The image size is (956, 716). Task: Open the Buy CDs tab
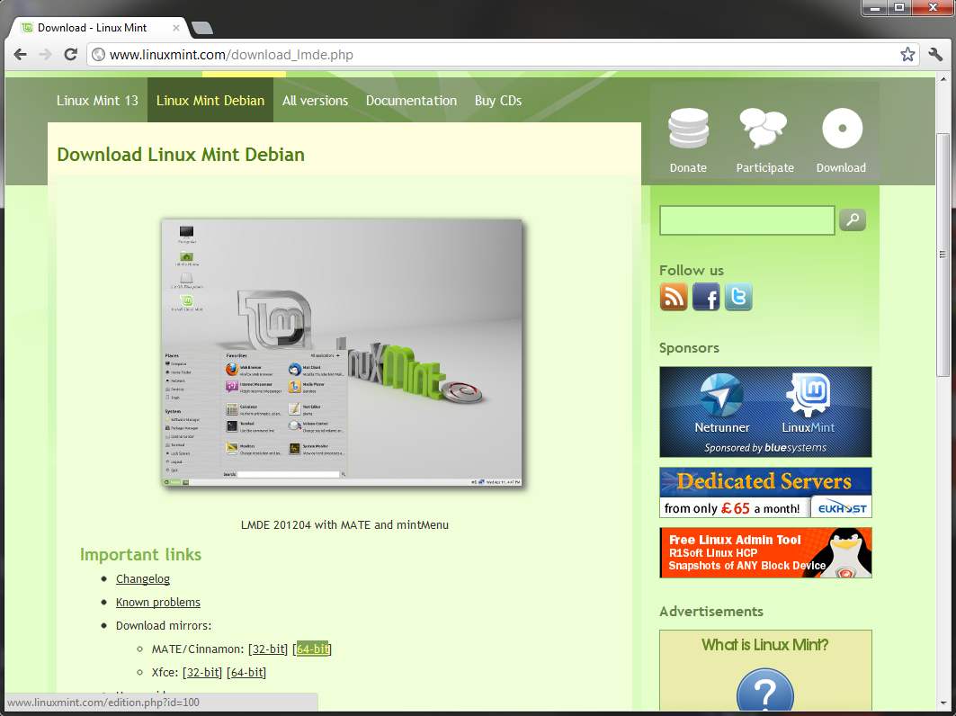[498, 101]
